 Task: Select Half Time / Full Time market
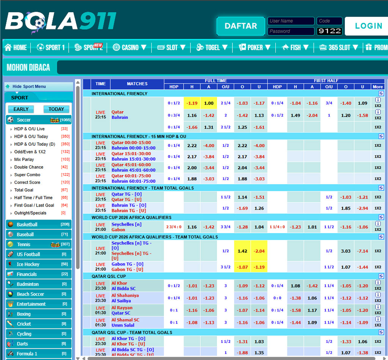click(33, 198)
